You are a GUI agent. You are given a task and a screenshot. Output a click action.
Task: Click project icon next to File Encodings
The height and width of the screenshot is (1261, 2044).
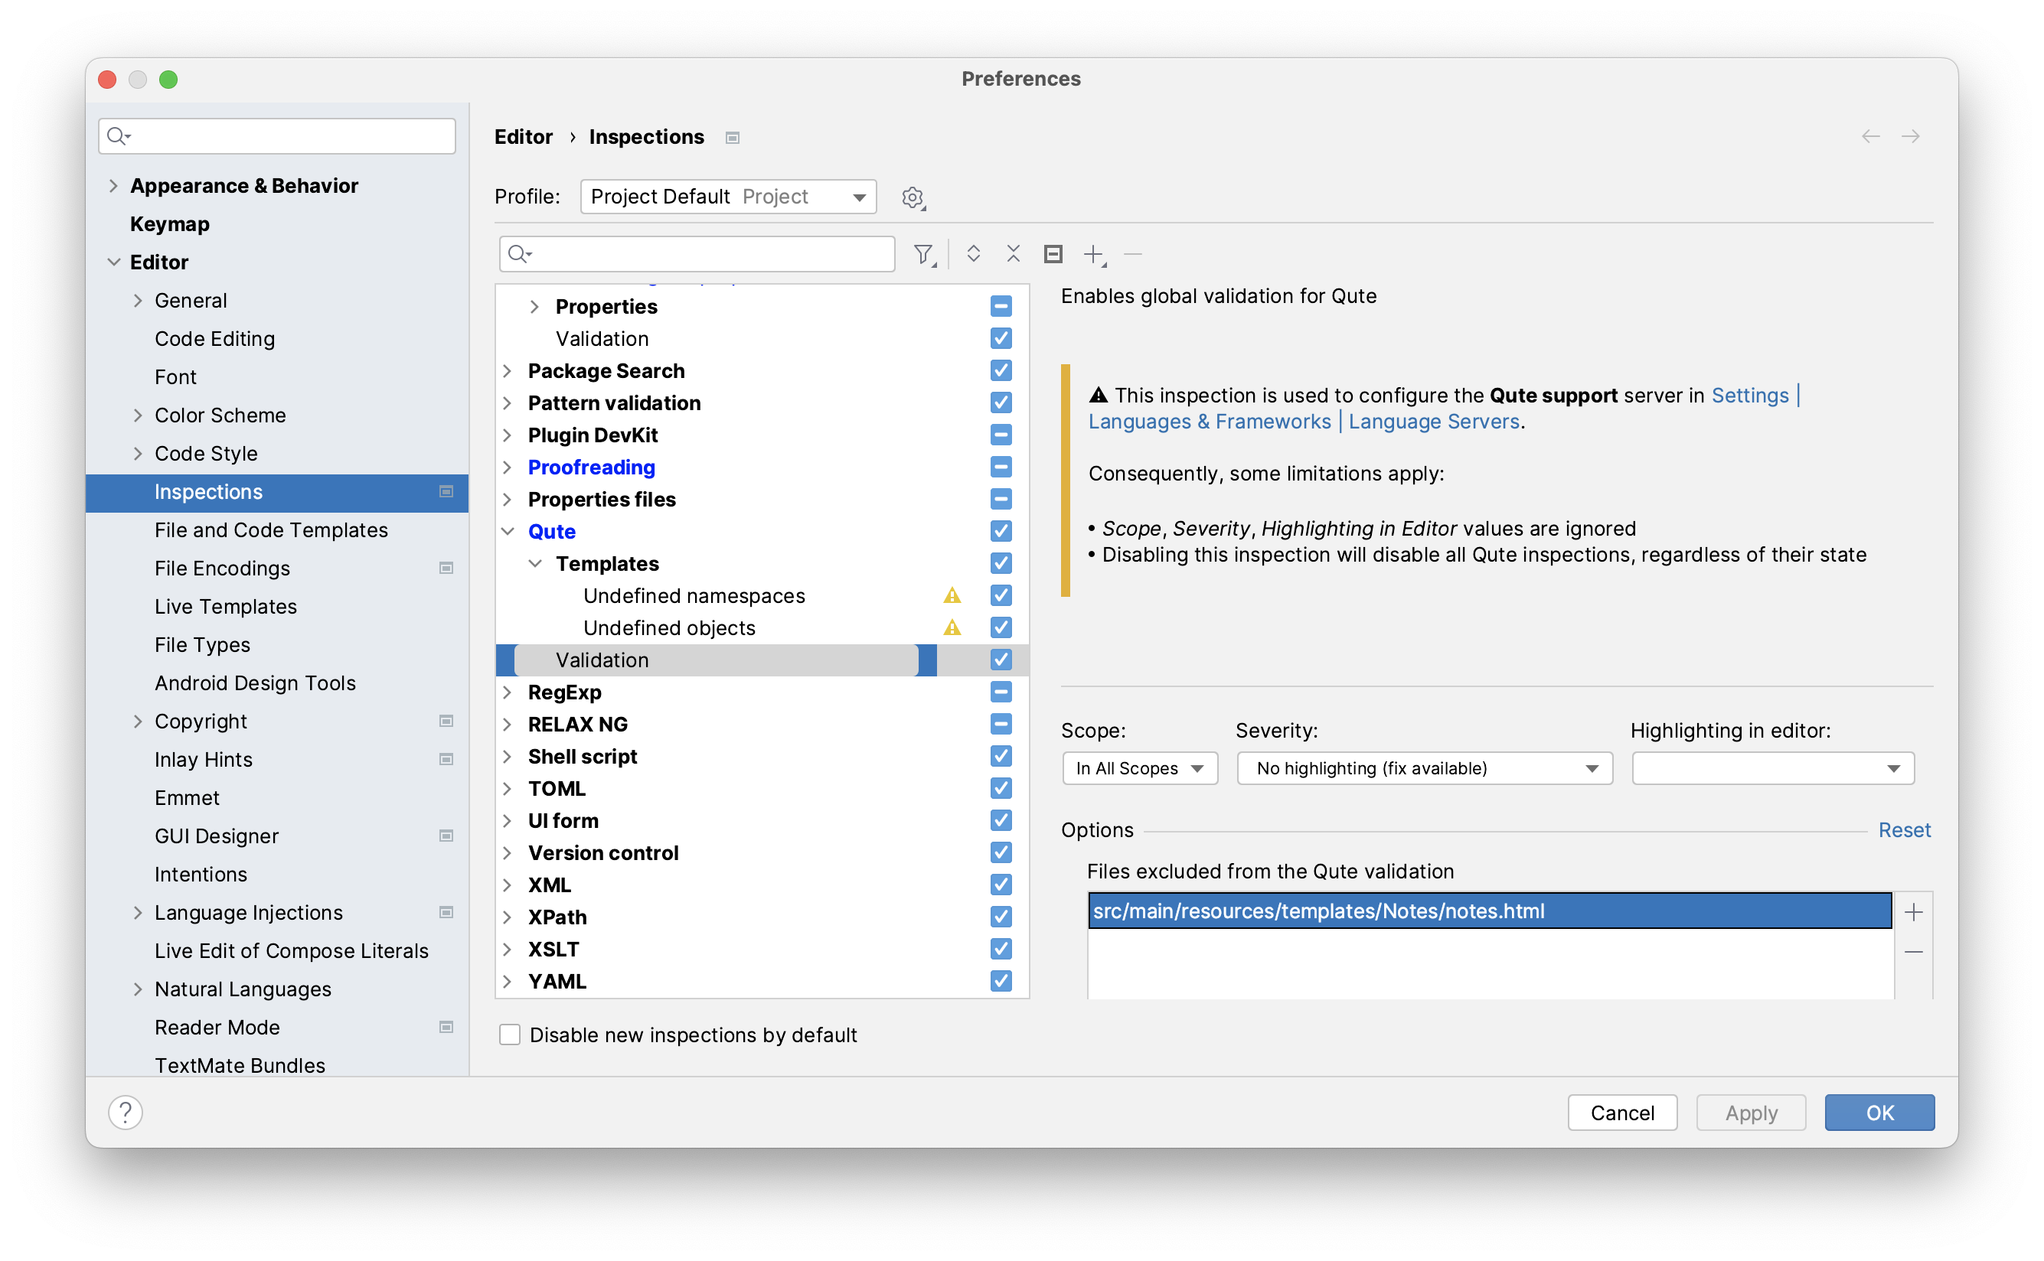pos(446,568)
